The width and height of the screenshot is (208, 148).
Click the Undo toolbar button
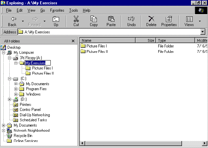point(131,21)
